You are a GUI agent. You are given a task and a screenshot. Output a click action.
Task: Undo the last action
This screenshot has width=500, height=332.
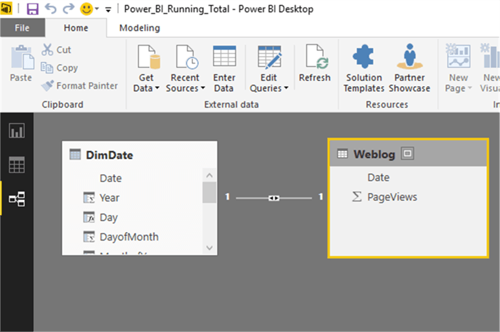point(51,8)
